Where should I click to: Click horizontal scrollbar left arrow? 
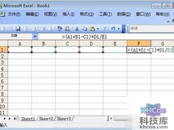111,119
